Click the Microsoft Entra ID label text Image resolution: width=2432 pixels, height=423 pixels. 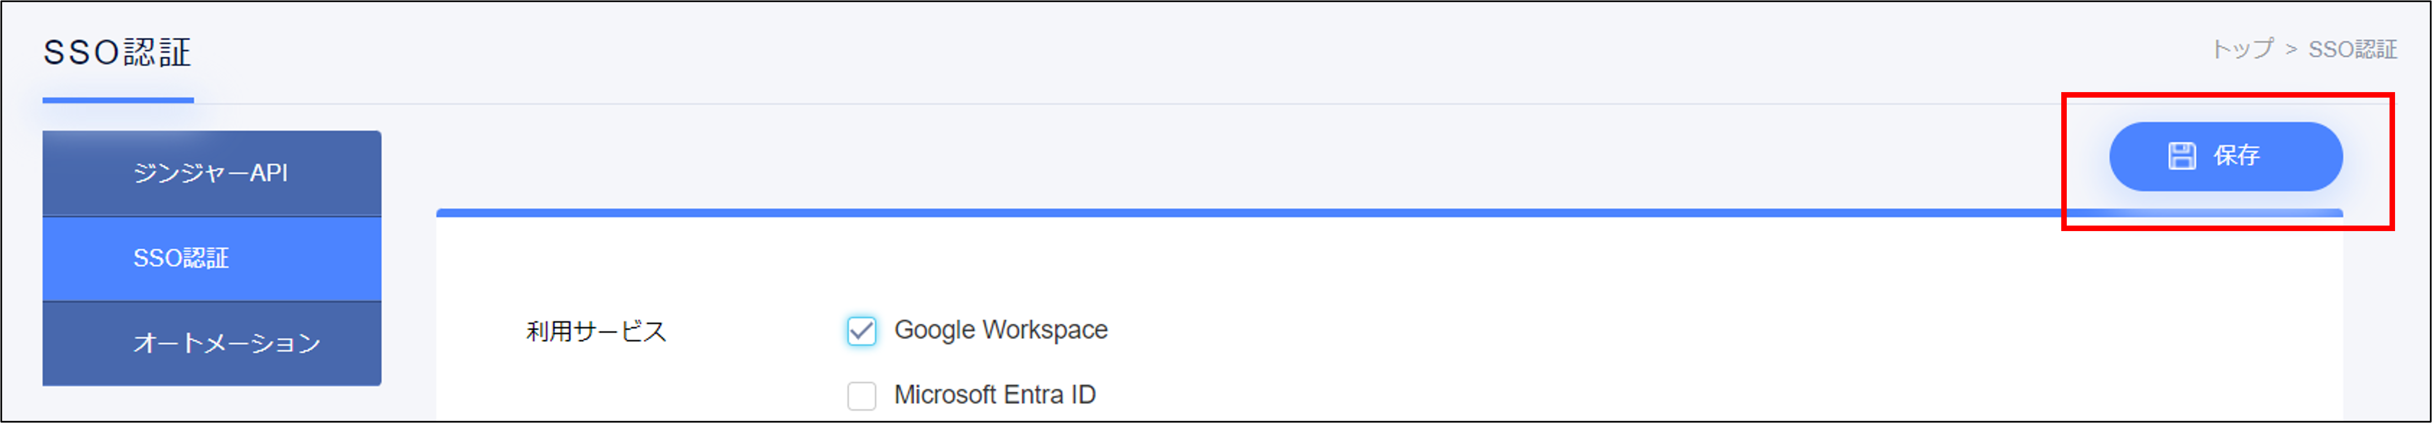coord(994,395)
